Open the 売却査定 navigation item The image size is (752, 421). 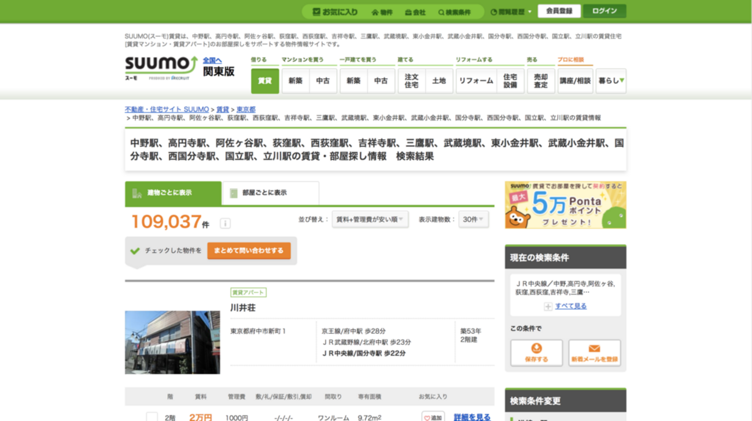pos(541,81)
